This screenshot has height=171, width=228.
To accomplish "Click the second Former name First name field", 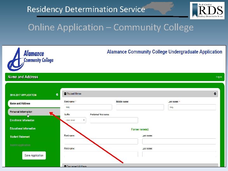I will (x=101, y=154).
